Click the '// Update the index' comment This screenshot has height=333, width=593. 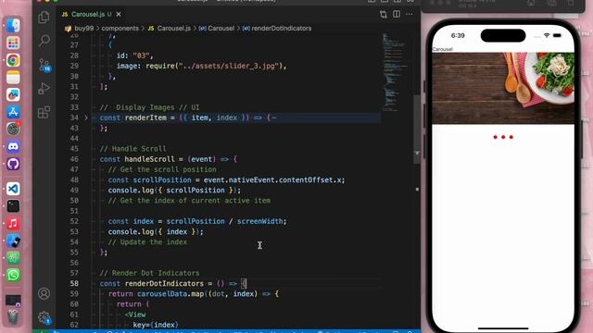(147, 242)
